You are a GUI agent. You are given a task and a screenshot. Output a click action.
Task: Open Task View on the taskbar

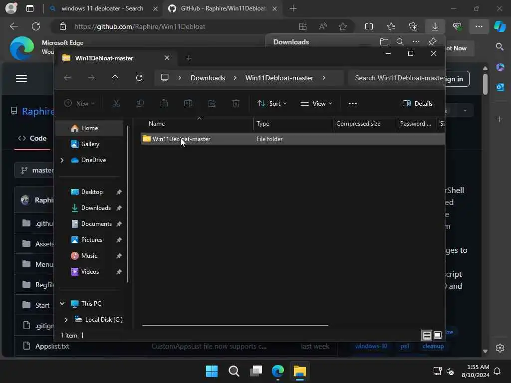(x=256, y=371)
